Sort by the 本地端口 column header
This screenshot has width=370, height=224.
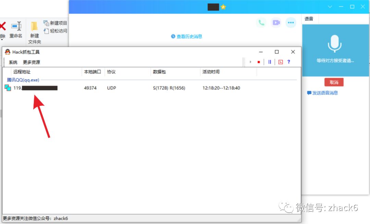pos(93,72)
